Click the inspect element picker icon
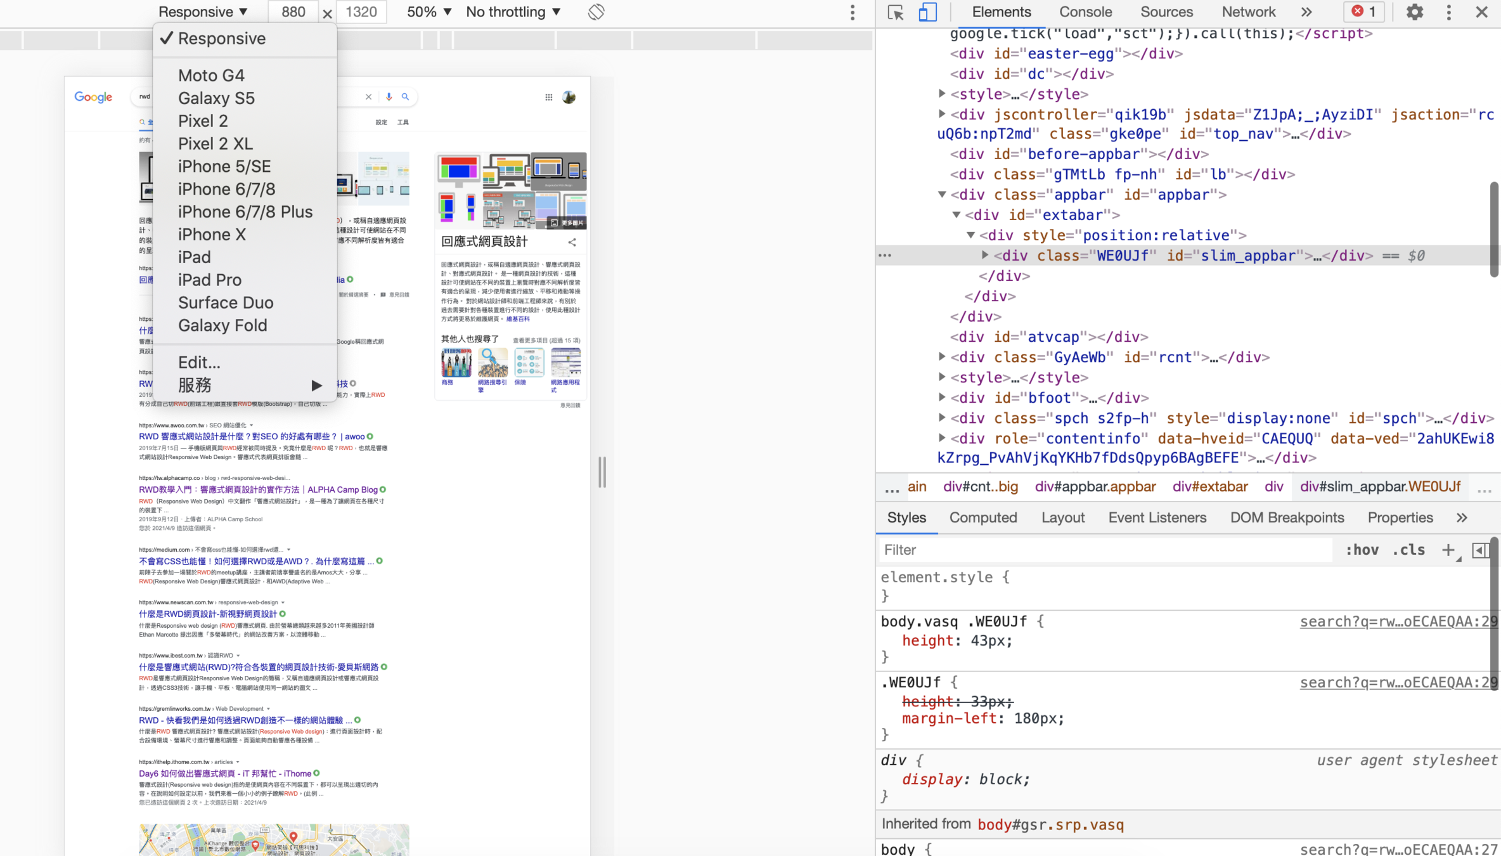Image resolution: width=1501 pixels, height=856 pixels. [895, 12]
